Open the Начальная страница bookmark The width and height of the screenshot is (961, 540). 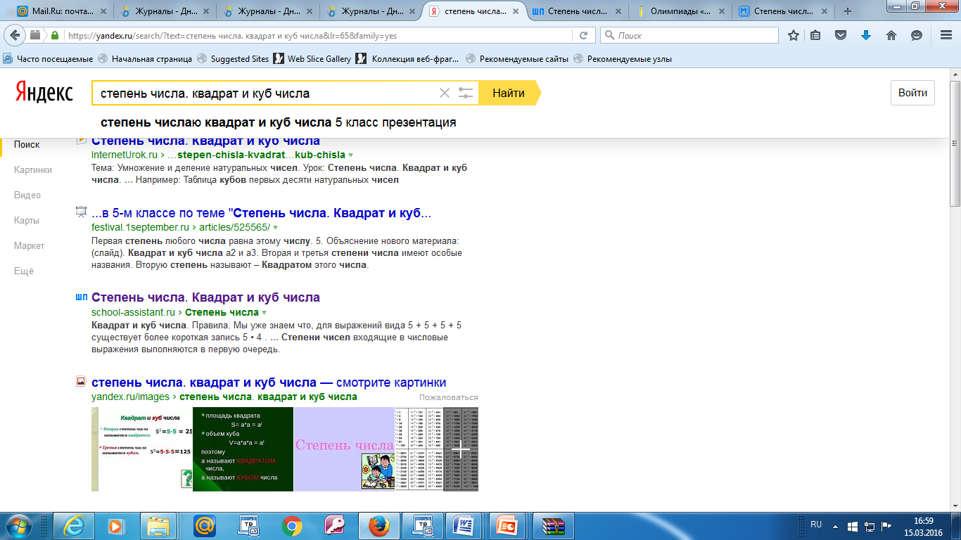tap(144, 59)
